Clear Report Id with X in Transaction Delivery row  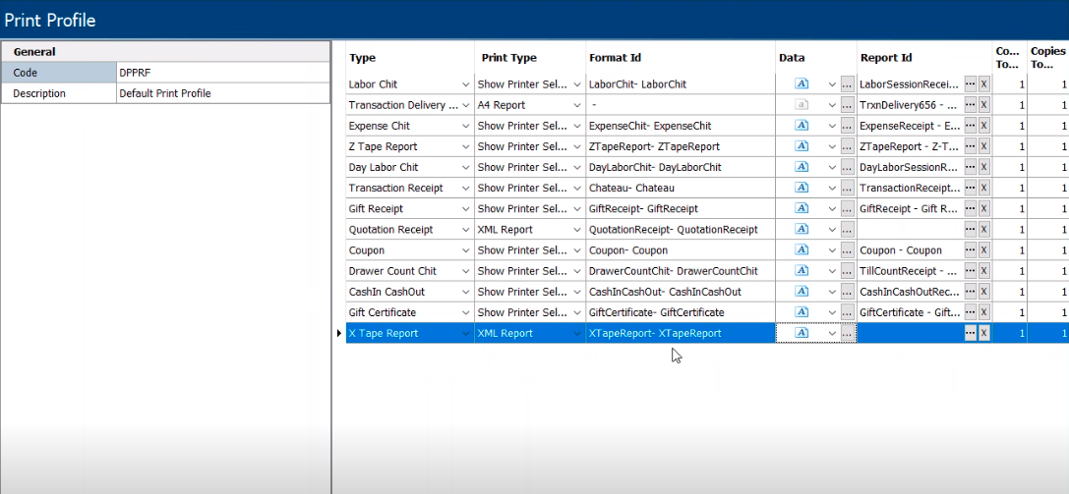pyautogui.click(x=983, y=105)
